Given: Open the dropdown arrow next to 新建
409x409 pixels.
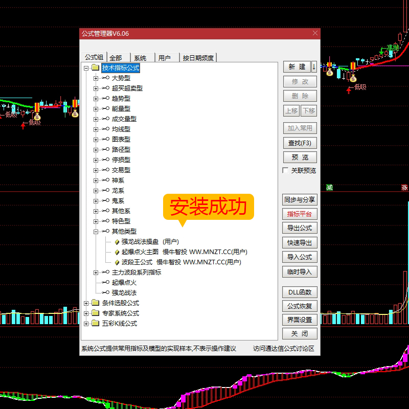Looking at the screenshot, I should [314, 67].
